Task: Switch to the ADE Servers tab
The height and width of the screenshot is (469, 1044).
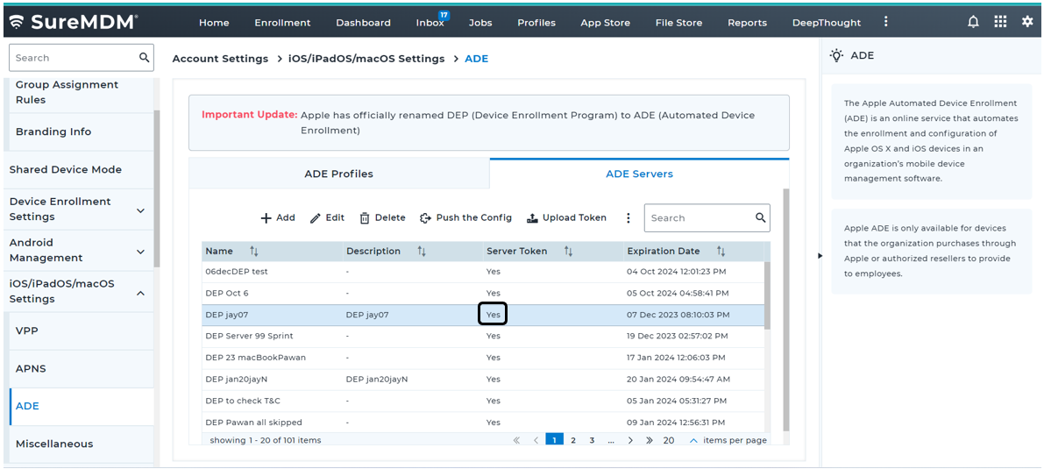Action: [639, 174]
